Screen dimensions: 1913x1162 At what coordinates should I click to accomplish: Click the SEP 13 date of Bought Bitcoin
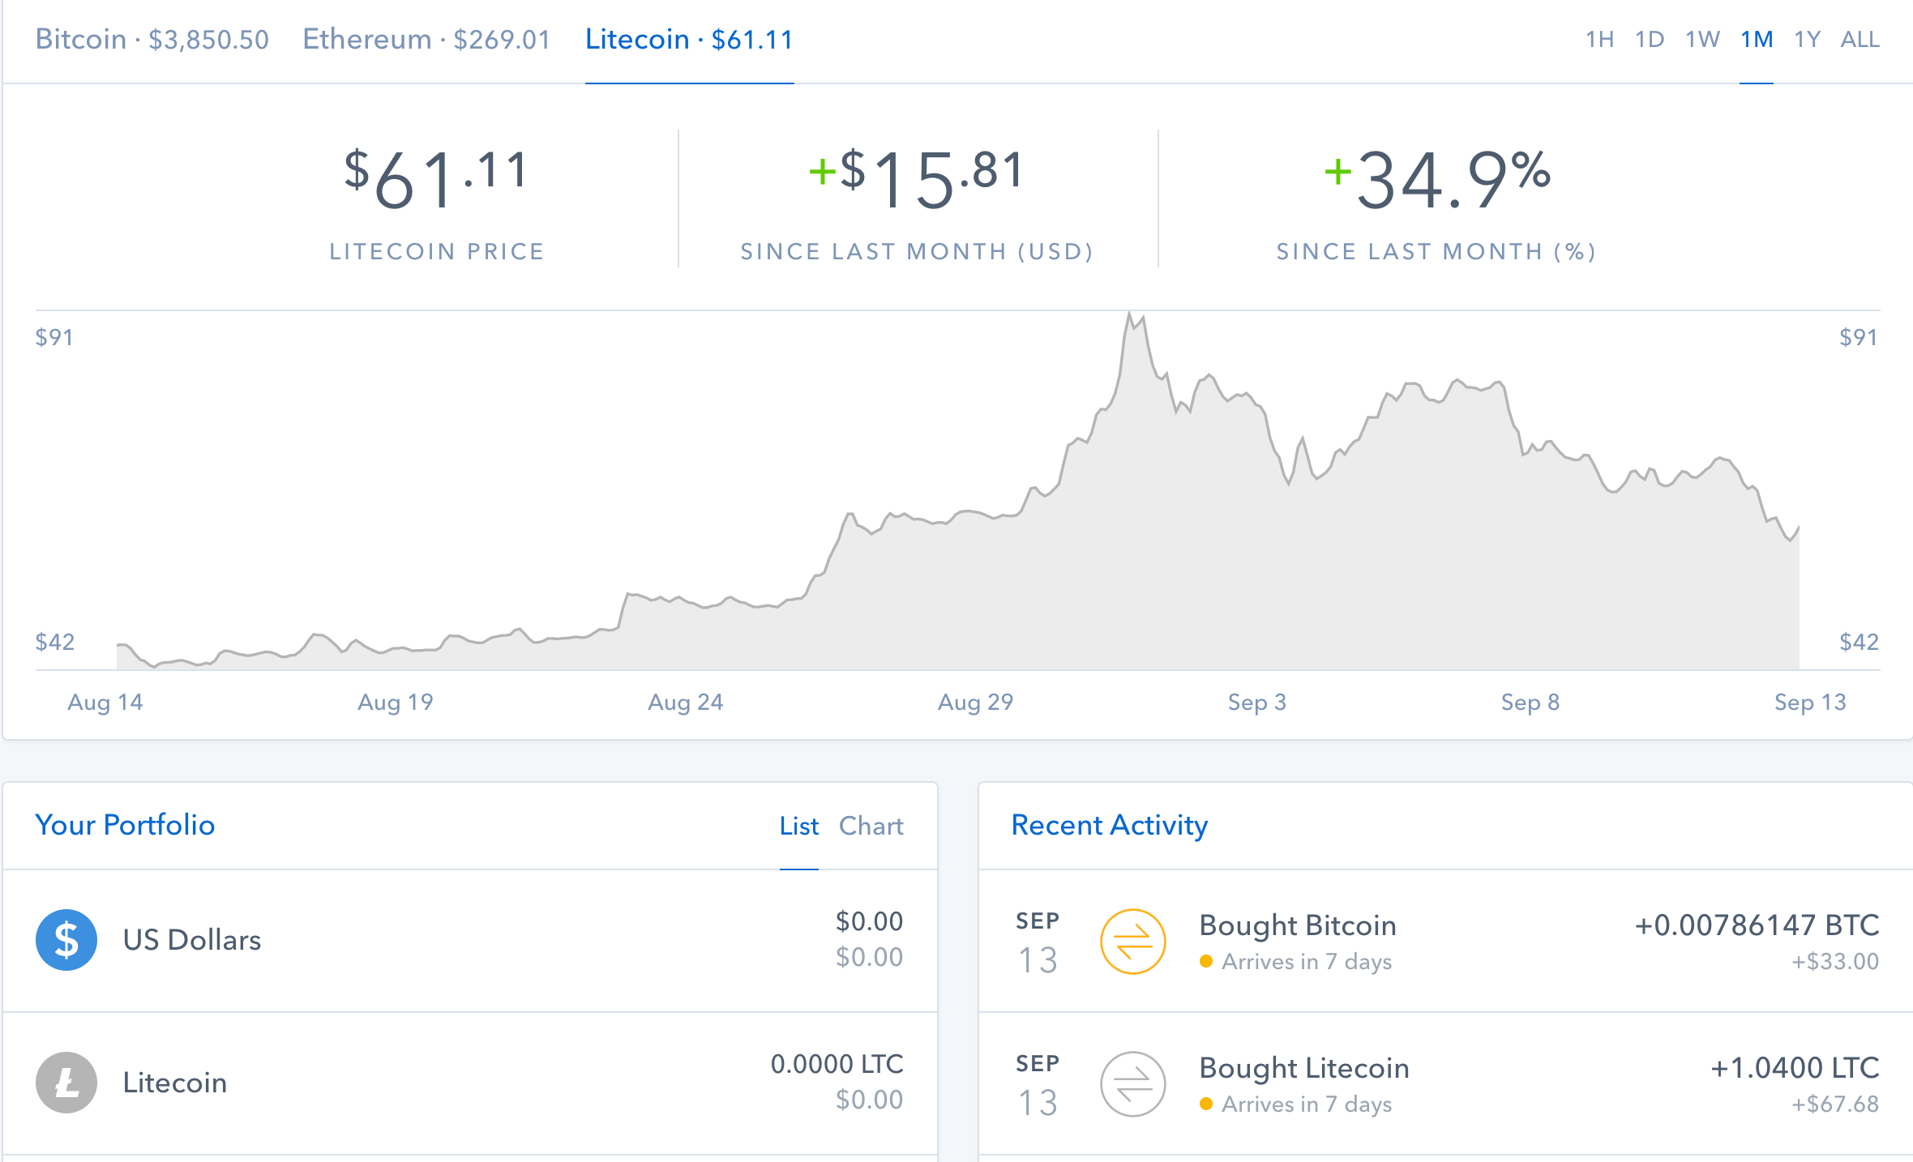tap(1038, 942)
